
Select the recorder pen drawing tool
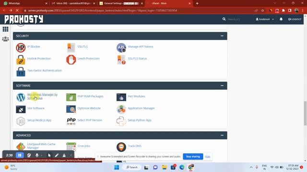point(57,155)
